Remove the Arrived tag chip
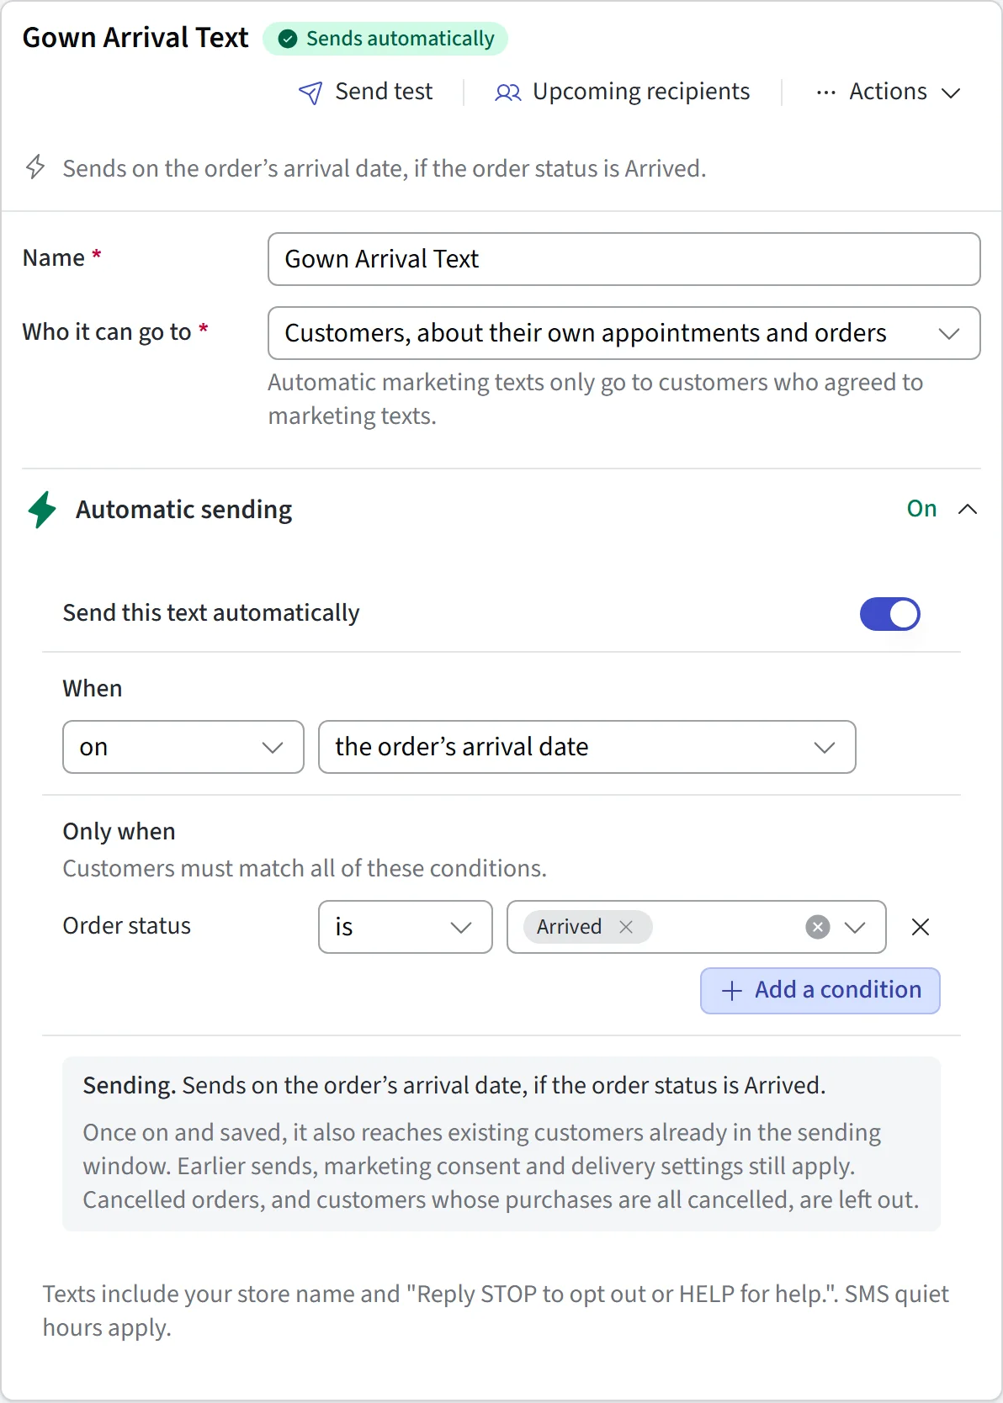This screenshot has width=1003, height=1403. click(626, 927)
